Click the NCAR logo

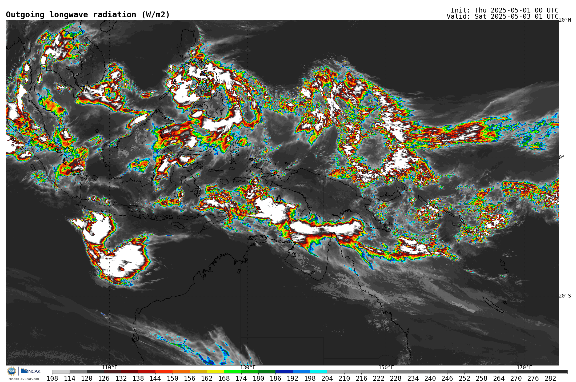click(x=31, y=371)
